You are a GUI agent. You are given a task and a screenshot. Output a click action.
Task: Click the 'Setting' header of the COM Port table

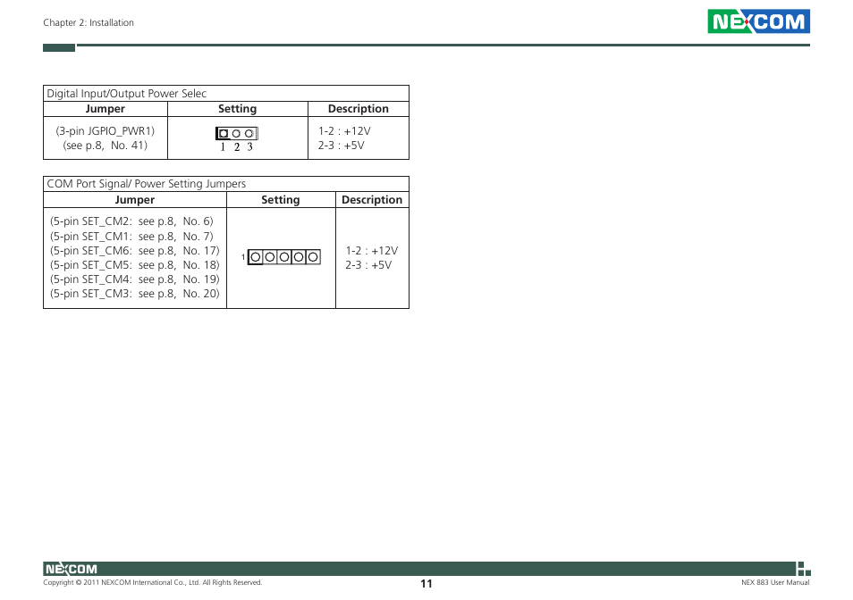click(280, 200)
